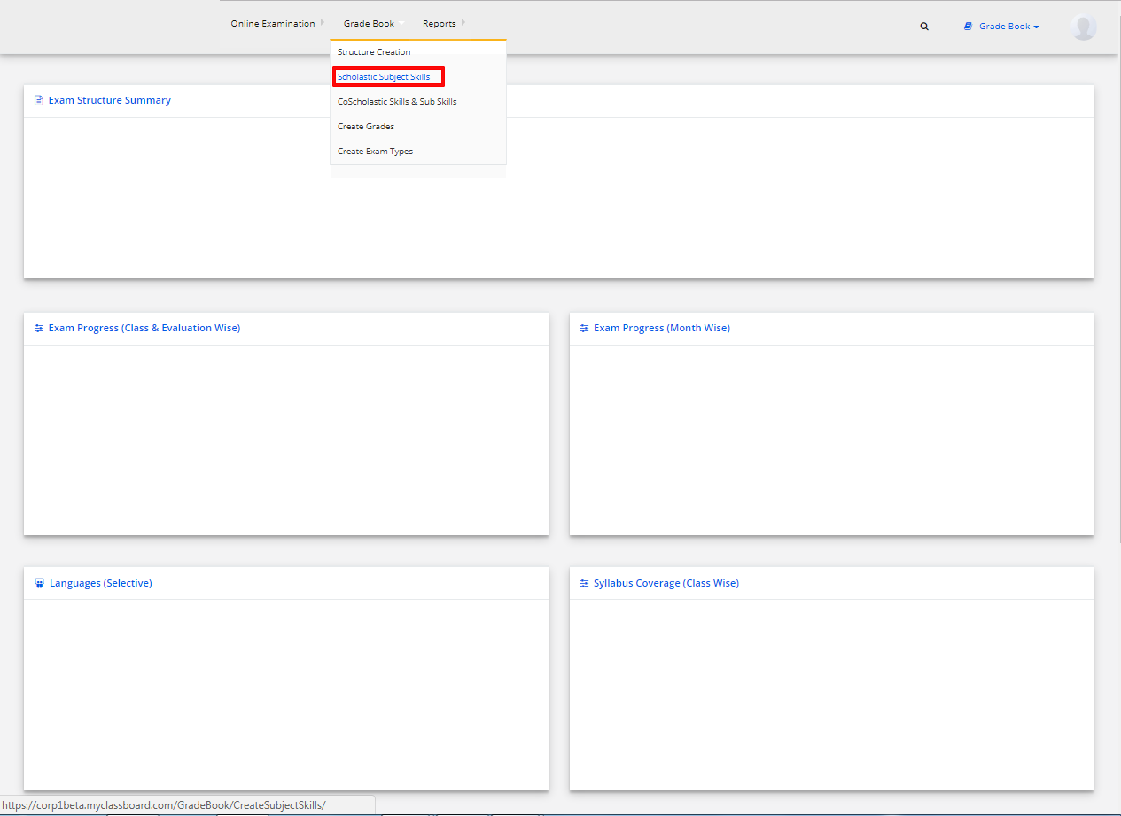Expand the Online Examination menu arrow

(x=323, y=23)
